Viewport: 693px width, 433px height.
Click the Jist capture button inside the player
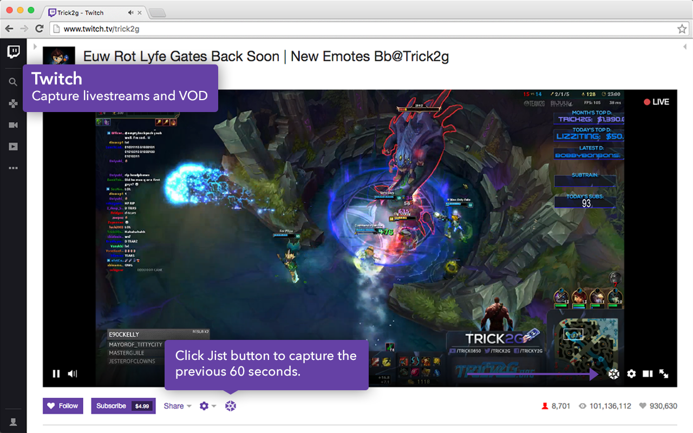613,373
